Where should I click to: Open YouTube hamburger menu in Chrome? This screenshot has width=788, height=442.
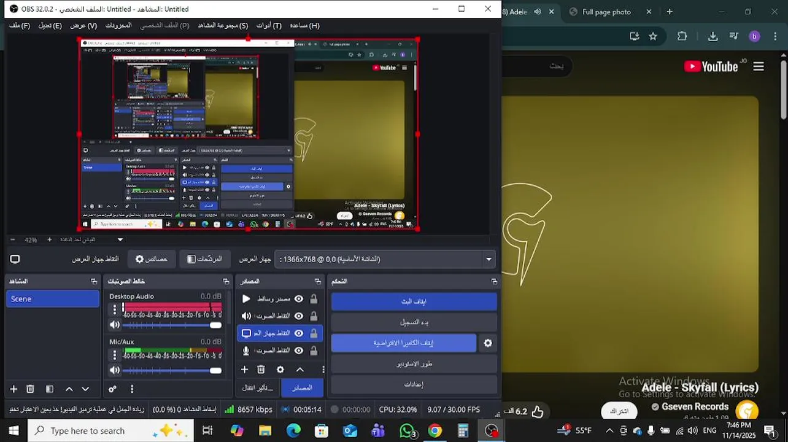pyautogui.click(x=759, y=67)
